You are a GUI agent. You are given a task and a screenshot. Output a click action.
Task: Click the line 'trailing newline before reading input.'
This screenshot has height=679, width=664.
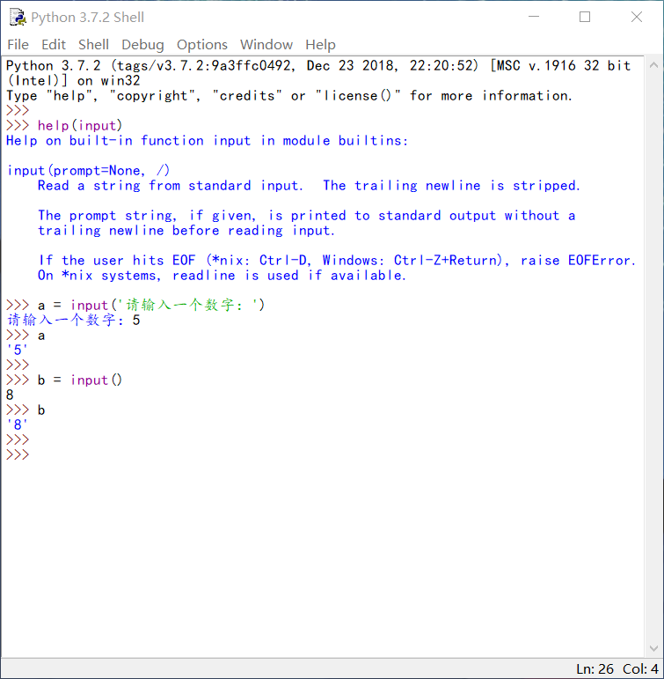point(186,231)
